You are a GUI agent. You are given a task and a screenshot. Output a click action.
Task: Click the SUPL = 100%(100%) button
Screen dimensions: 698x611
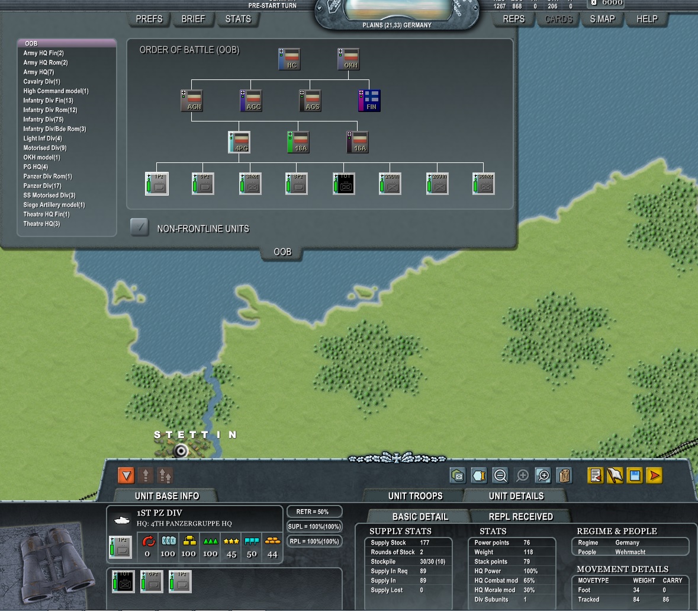pyautogui.click(x=314, y=526)
